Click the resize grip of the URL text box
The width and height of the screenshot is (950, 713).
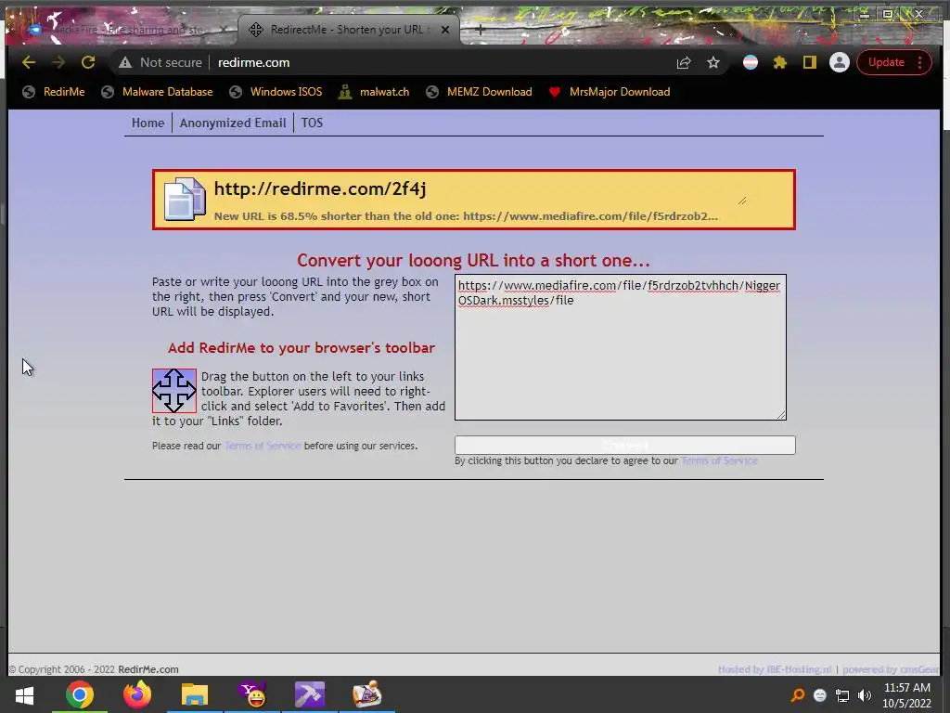point(781,415)
